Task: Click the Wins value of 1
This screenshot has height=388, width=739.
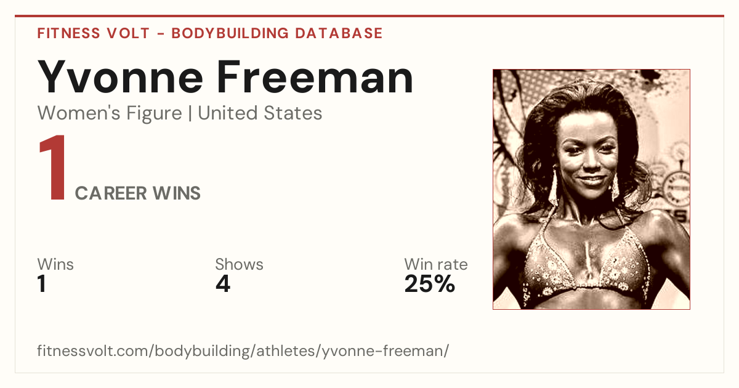Action: pyautogui.click(x=42, y=284)
